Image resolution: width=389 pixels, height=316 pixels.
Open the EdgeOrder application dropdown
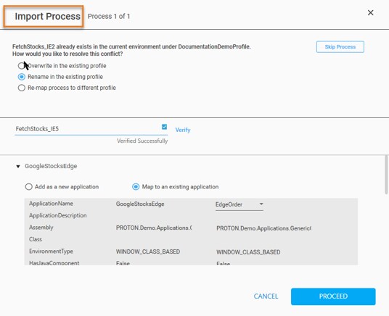click(x=239, y=204)
